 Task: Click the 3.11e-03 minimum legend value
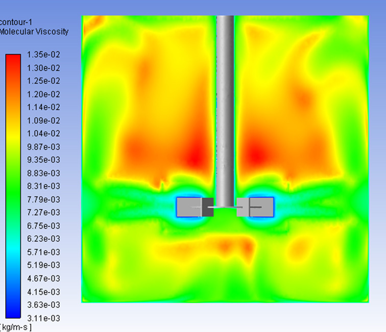point(43,318)
